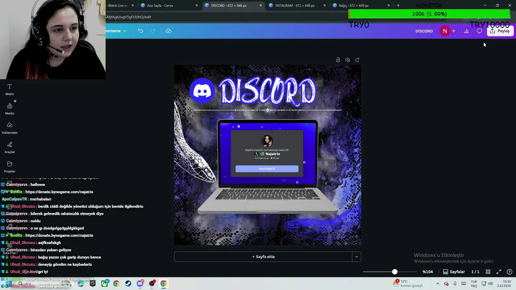The width and height of the screenshot is (516, 290).
Task: Switch to the Watch Live tab
Action: [120, 6]
